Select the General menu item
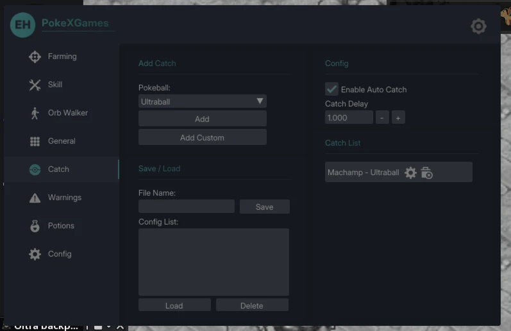Viewport: 511px width, 331px height. [62, 141]
